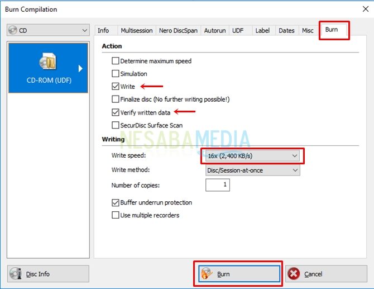Click the disc icon on Disc Info
This screenshot has height=289, width=374.
16,274
